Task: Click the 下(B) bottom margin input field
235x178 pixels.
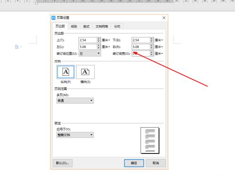Action: coord(141,40)
